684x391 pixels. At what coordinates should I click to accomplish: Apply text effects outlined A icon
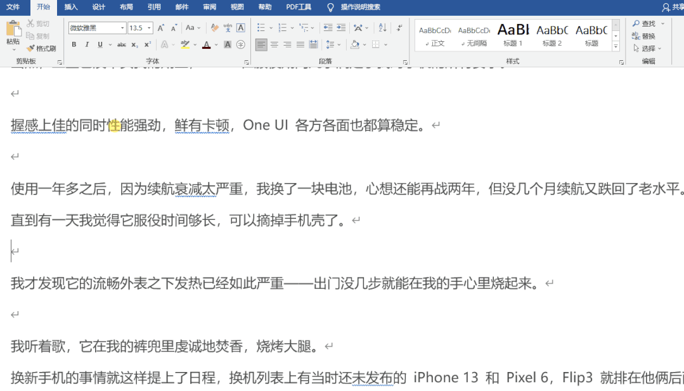pos(164,44)
